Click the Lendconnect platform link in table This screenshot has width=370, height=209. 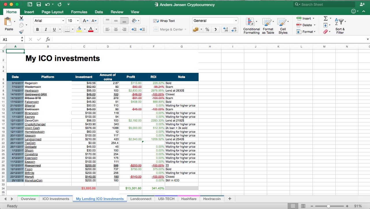(33, 139)
